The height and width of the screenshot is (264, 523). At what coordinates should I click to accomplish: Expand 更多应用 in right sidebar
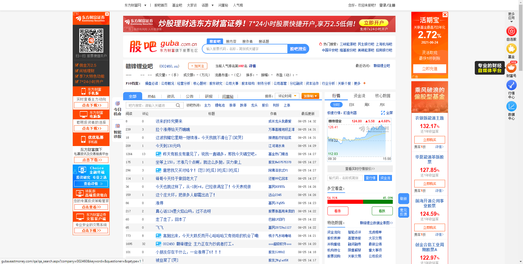[x=511, y=17]
